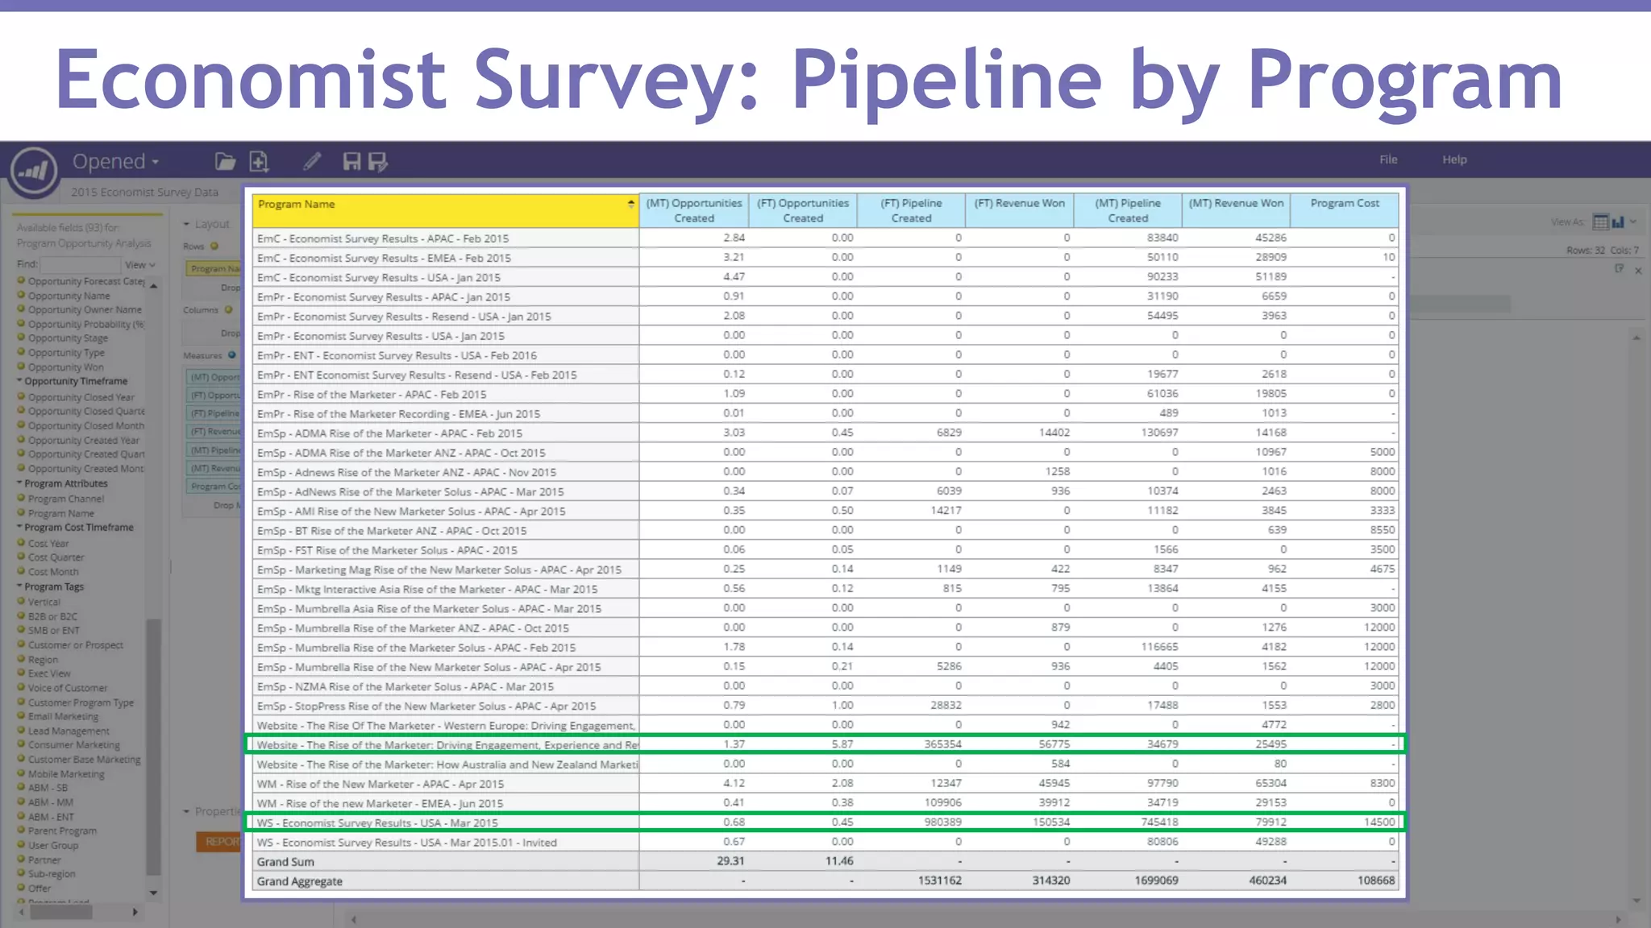Click the (MT) Revenue measure chip
This screenshot has width=1651, height=928.
[214, 468]
